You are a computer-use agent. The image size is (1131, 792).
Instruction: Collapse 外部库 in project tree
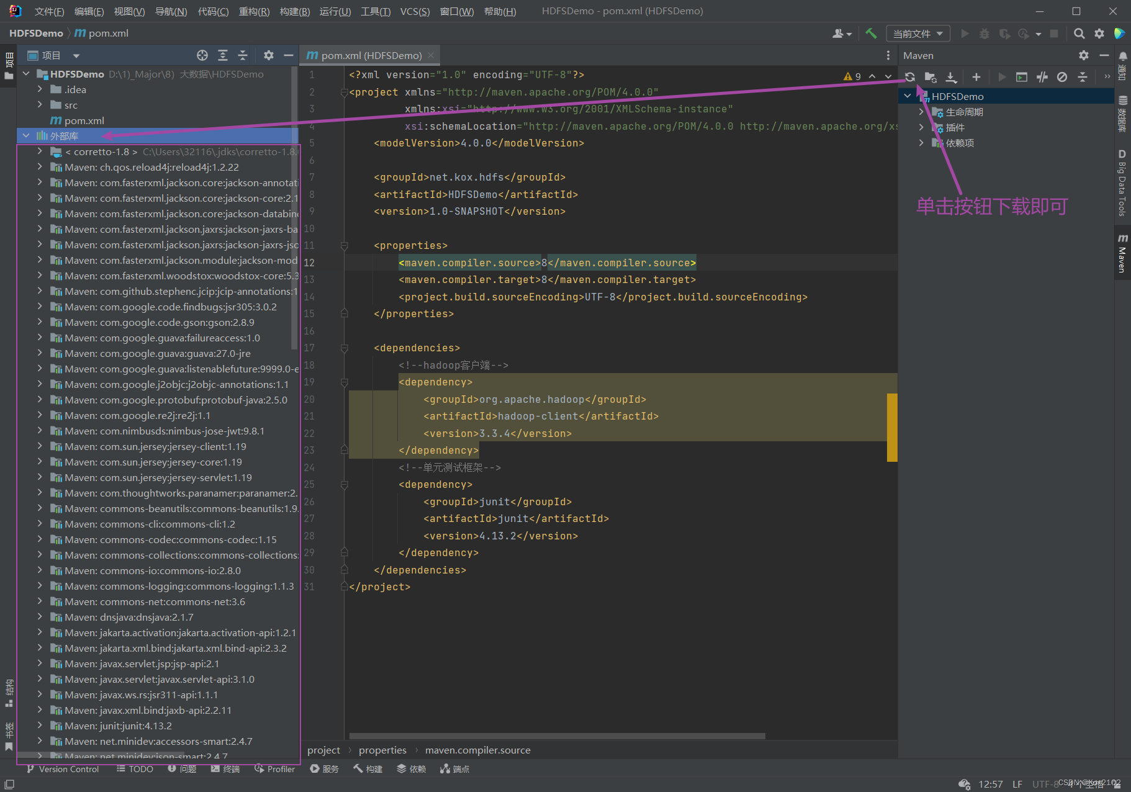click(26, 135)
